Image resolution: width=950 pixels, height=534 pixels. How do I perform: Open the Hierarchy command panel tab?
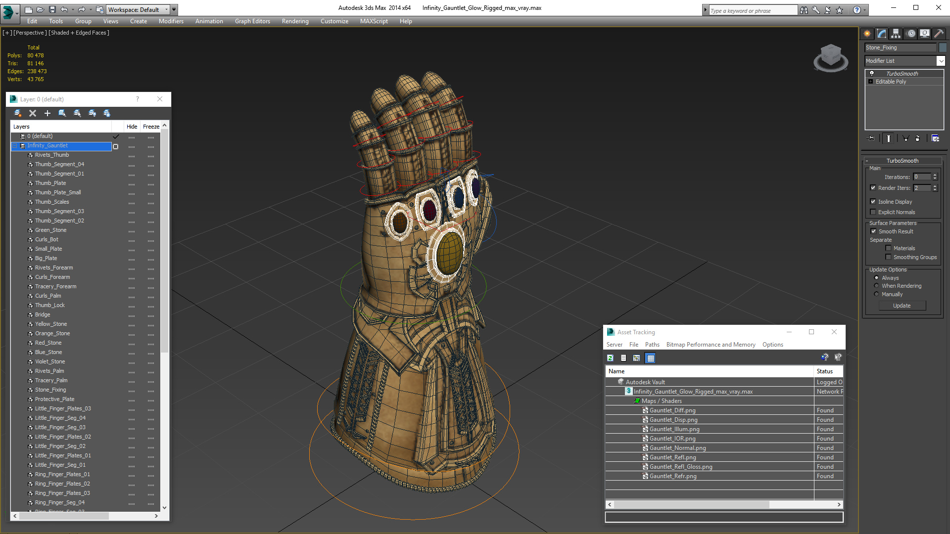click(x=896, y=34)
